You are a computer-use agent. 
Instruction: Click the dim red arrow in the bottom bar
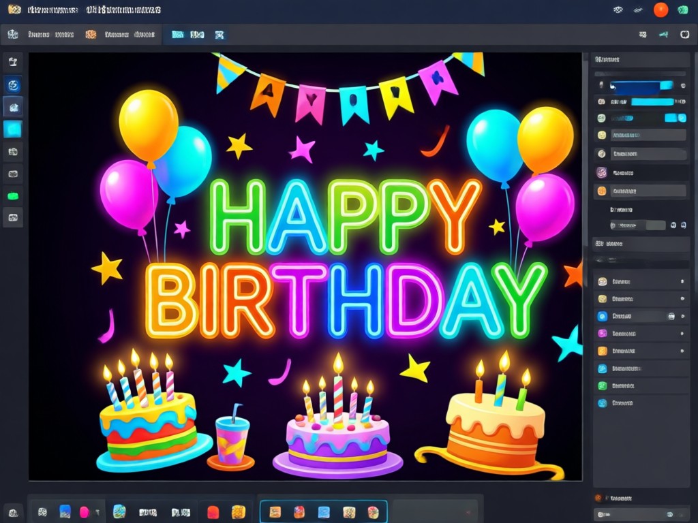coord(468,512)
